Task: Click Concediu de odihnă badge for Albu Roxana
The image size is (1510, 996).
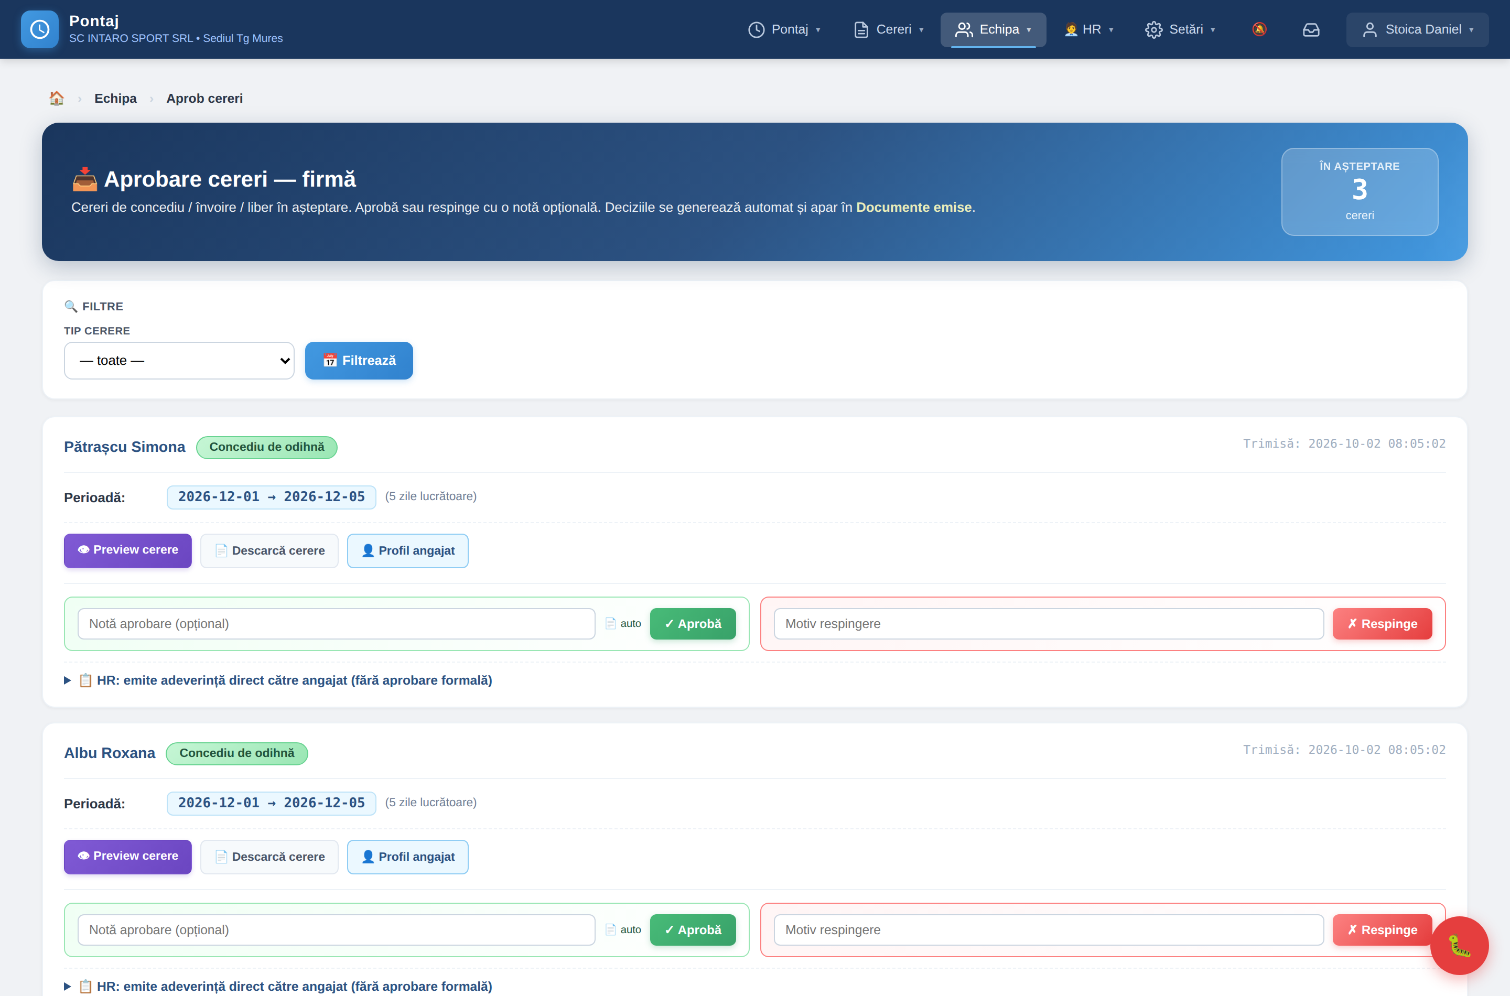Action: point(237,753)
